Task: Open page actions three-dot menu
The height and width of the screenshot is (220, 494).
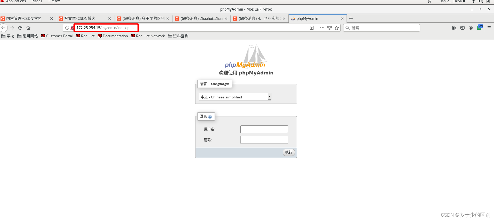Action: pyautogui.click(x=322, y=28)
